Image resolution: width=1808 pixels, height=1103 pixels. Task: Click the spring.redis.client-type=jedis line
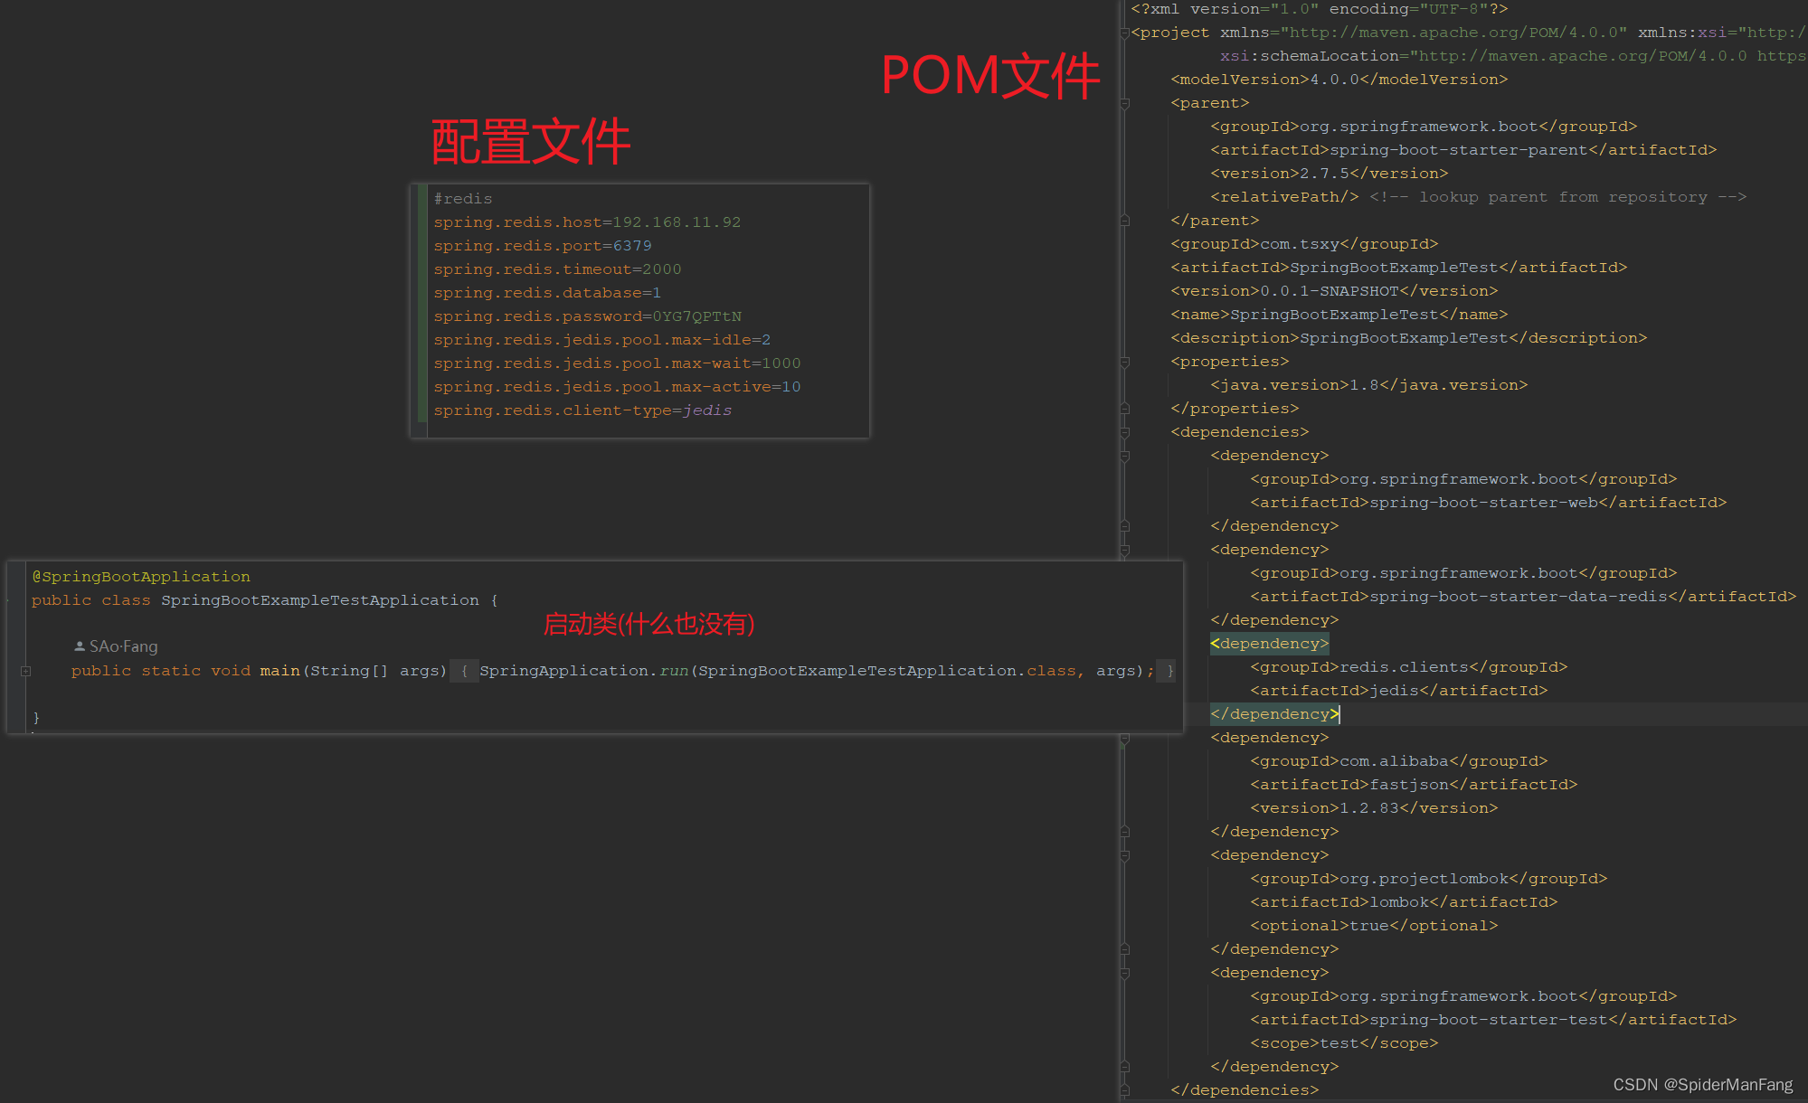[x=582, y=410]
